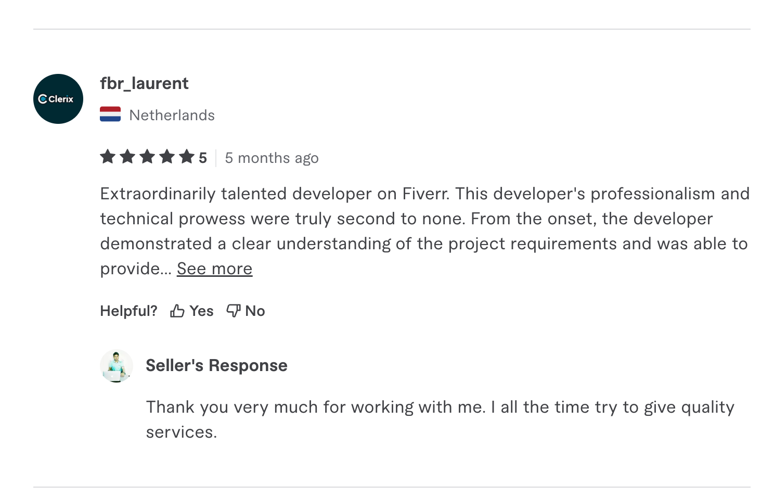This screenshot has width=774, height=497.
Task: Click the Seller's Response heading
Action: pyautogui.click(x=216, y=365)
